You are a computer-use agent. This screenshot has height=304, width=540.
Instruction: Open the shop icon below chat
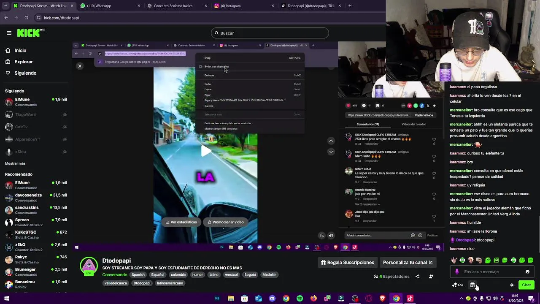472,285
